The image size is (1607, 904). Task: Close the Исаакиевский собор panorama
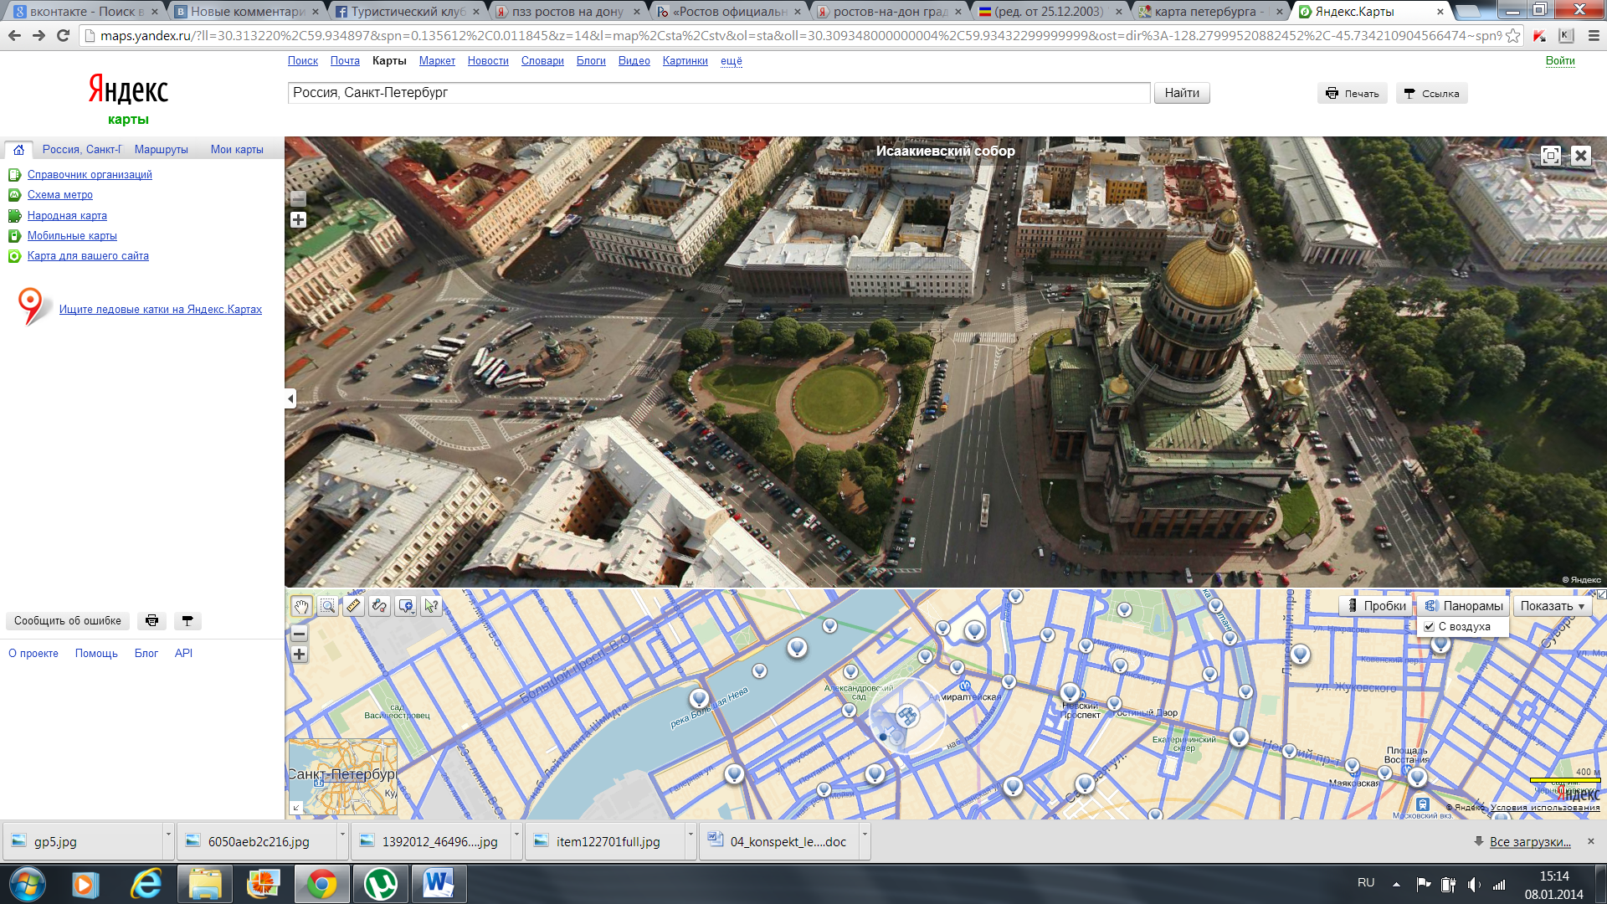1580,156
